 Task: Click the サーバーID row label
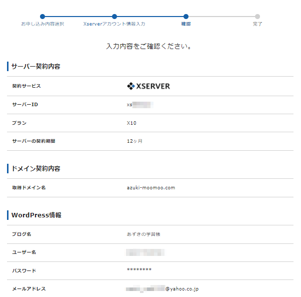[x=25, y=104]
